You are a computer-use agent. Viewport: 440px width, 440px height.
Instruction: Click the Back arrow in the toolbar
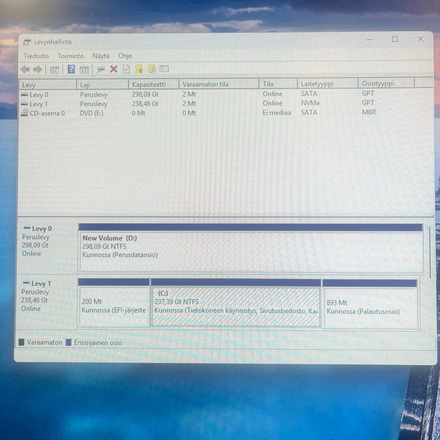click(x=25, y=69)
